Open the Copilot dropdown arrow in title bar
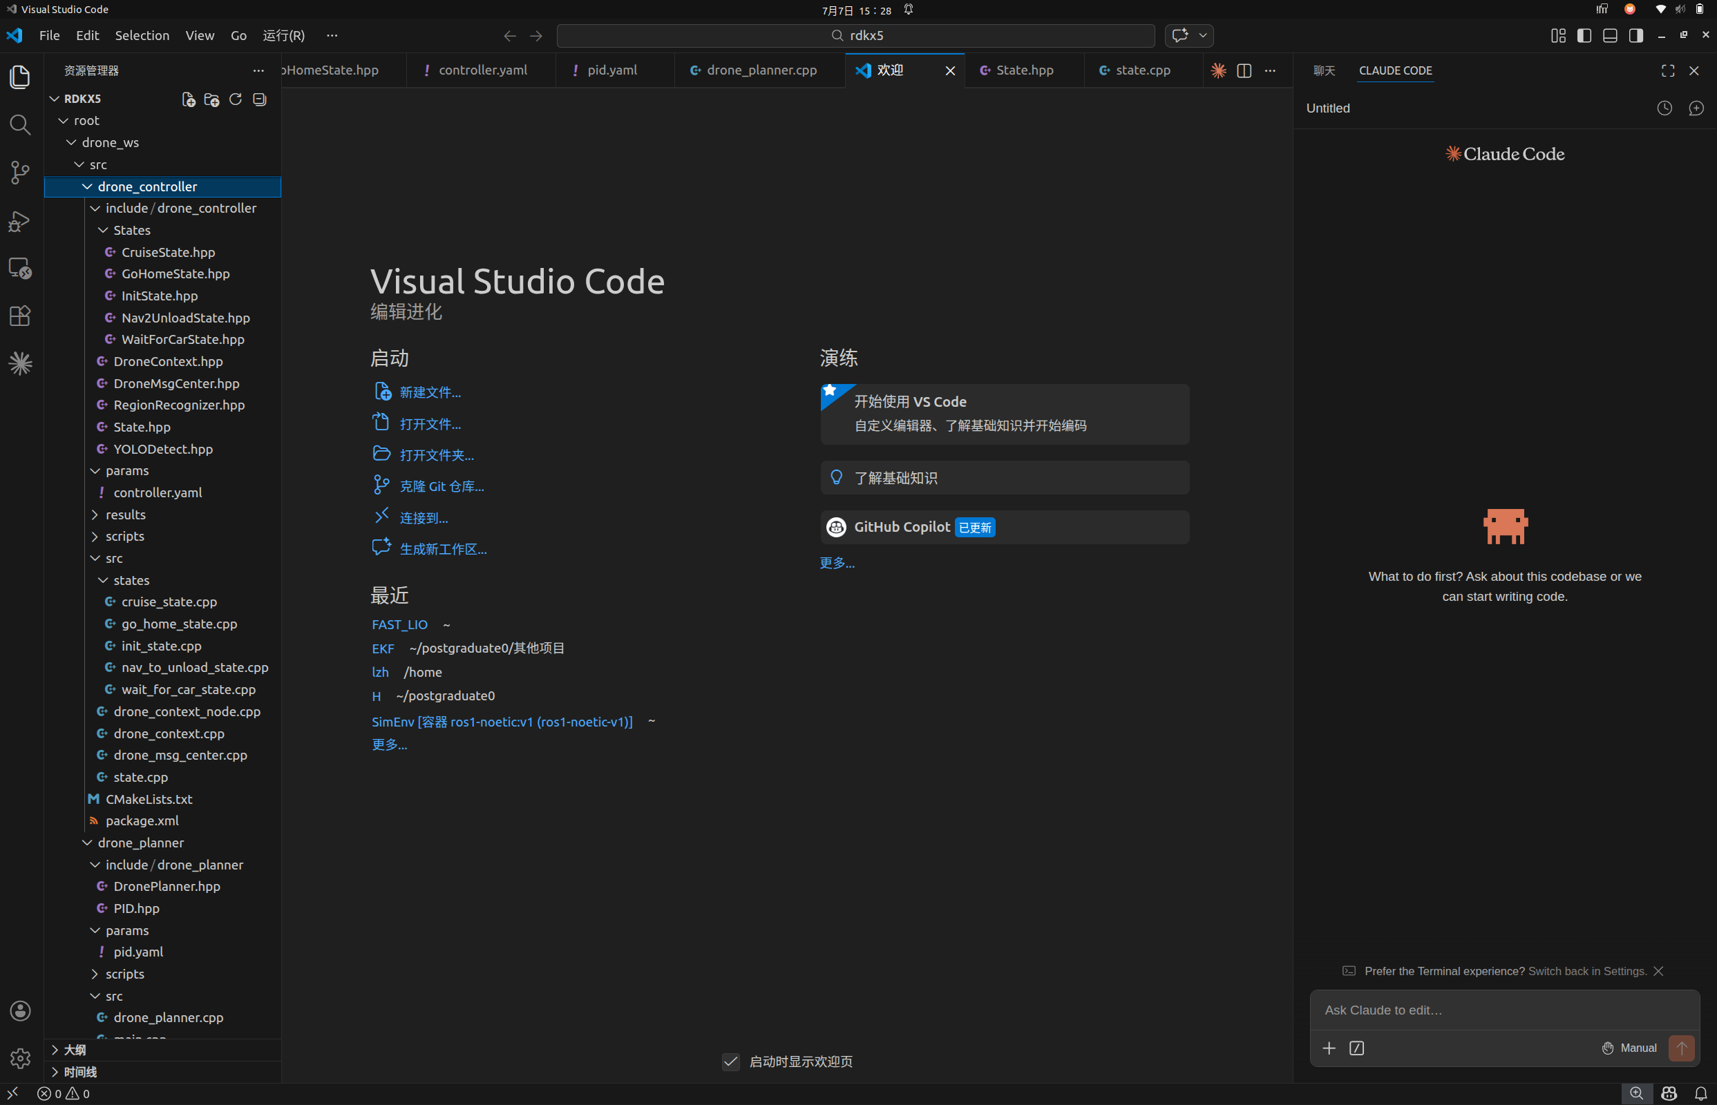 click(1203, 35)
